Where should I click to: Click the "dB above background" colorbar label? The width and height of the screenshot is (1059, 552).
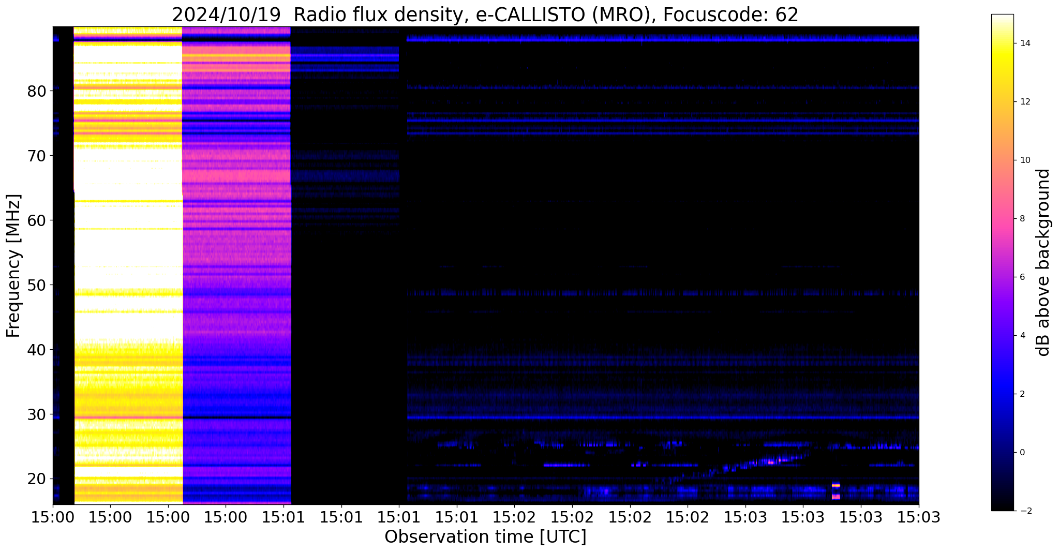coord(1043,262)
